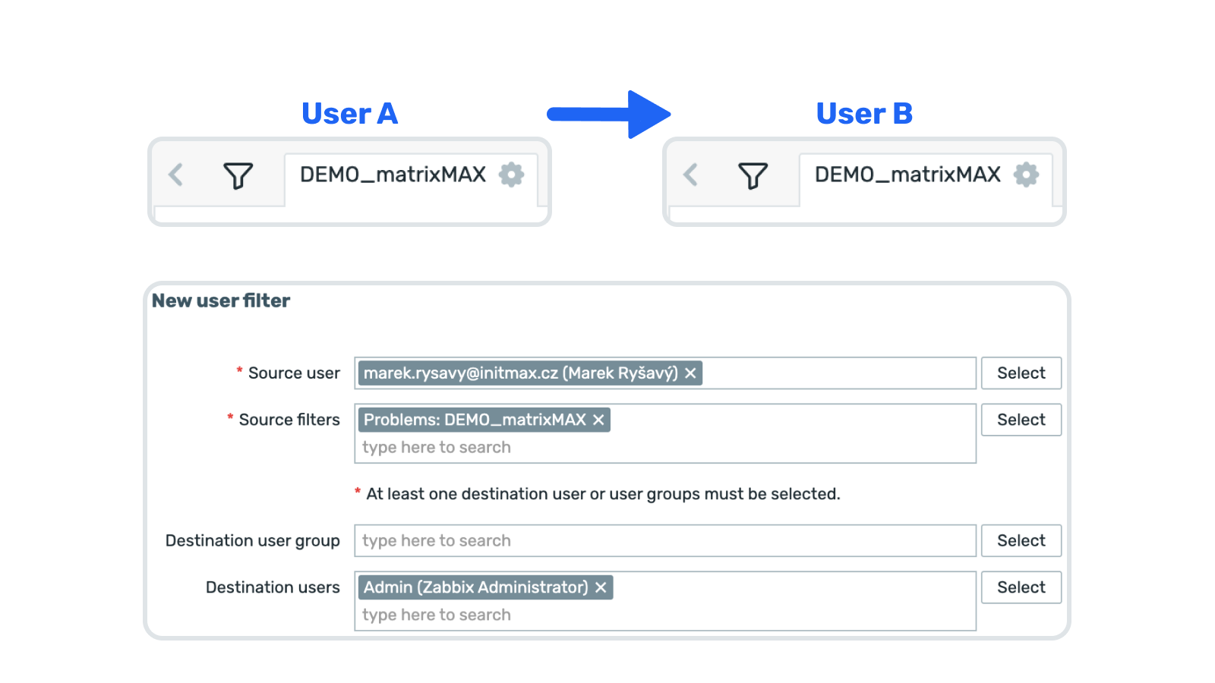Click the filter funnel icon under User B

pyautogui.click(x=753, y=176)
